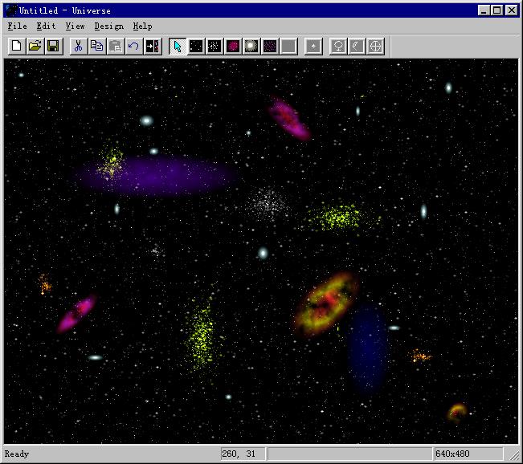This screenshot has width=523, height=464.
Task: Click the orange-red ring galaxy in canvas
Action: click(326, 303)
